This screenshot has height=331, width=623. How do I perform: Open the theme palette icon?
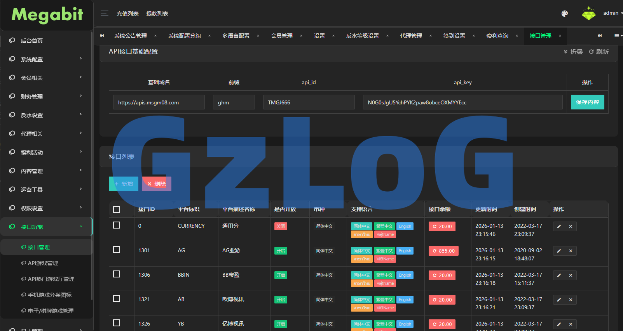point(565,14)
